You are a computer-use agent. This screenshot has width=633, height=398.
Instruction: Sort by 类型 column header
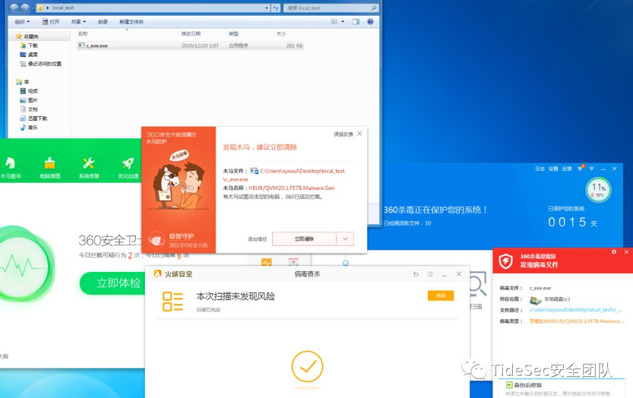pyautogui.click(x=250, y=34)
